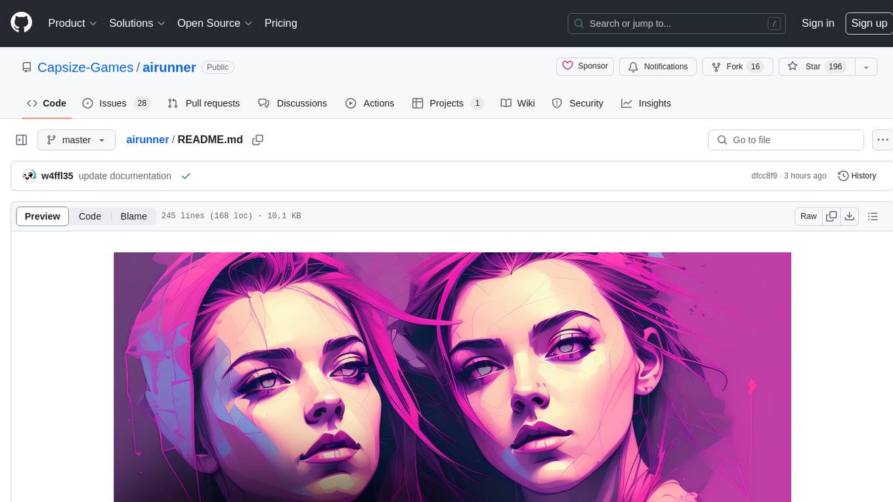Toggle the file tree side panel

[x=22, y=140]
